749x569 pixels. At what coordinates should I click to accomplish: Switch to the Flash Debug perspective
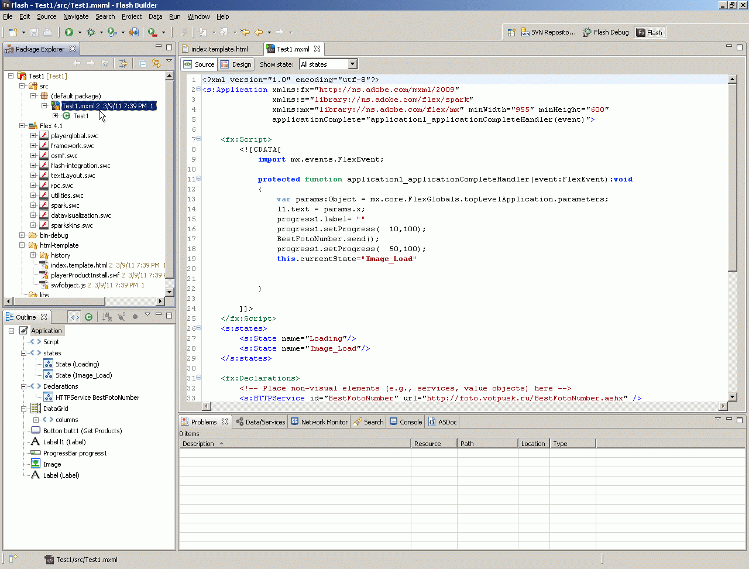coord(606,33)
